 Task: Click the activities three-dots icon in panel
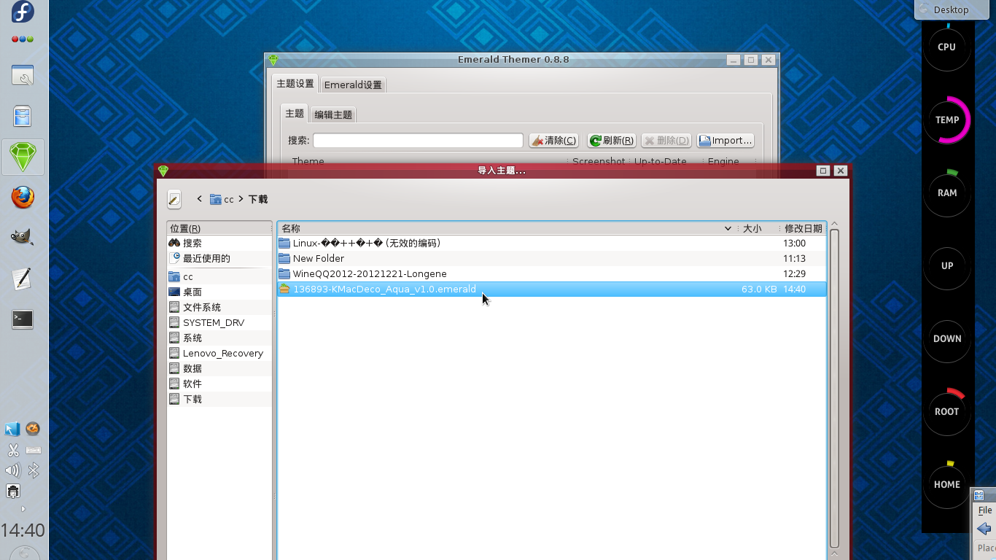tap(23, 39)
